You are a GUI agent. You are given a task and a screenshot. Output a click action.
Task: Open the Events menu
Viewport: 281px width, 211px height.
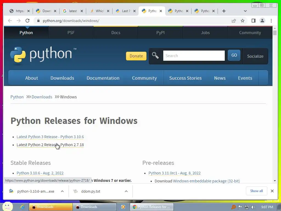(x=245, y=78)
